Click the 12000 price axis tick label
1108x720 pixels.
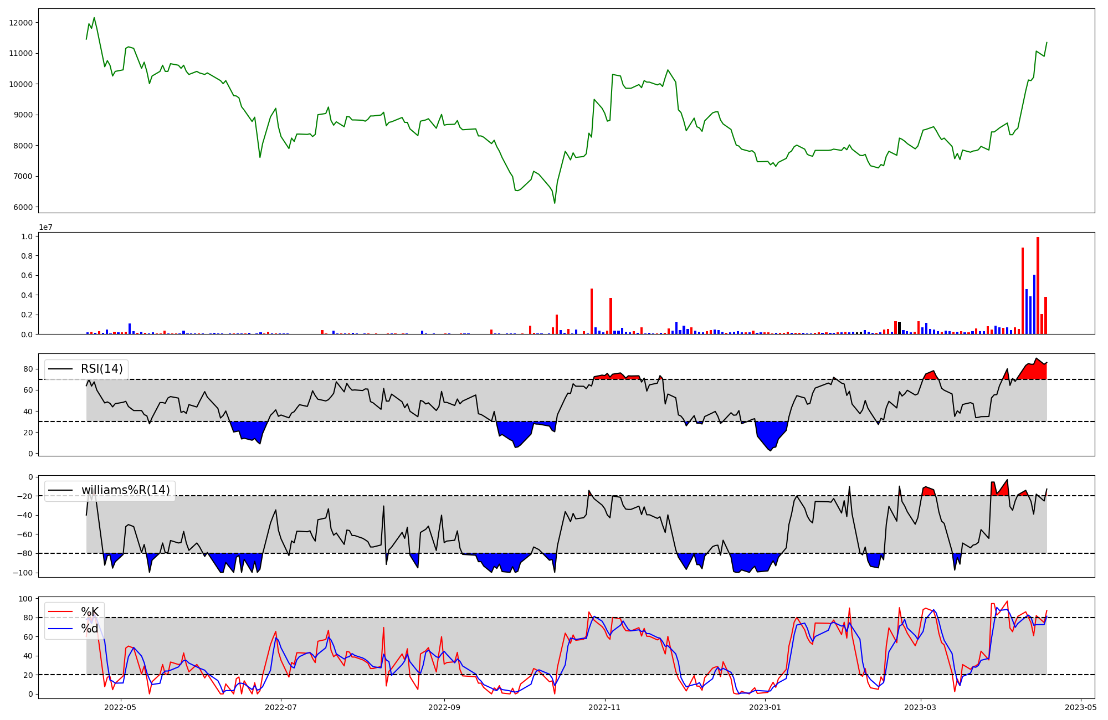21,23
